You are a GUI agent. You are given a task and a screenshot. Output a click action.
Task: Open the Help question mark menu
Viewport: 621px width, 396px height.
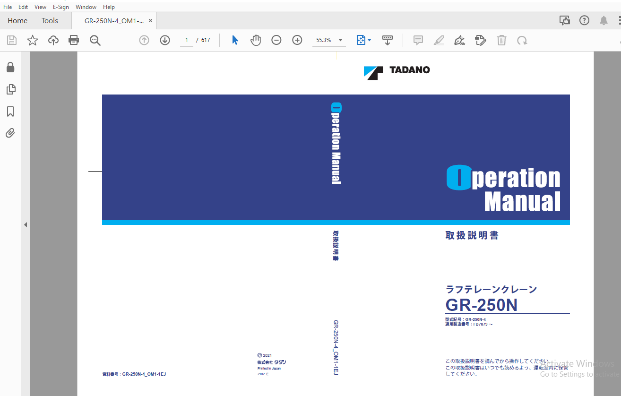(585, 20)
